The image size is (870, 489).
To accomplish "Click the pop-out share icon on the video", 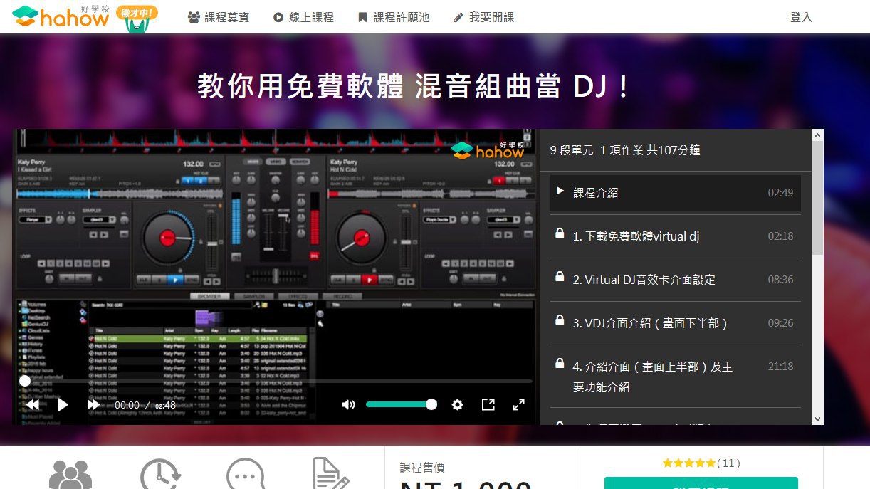I will (x=488, y=404).
